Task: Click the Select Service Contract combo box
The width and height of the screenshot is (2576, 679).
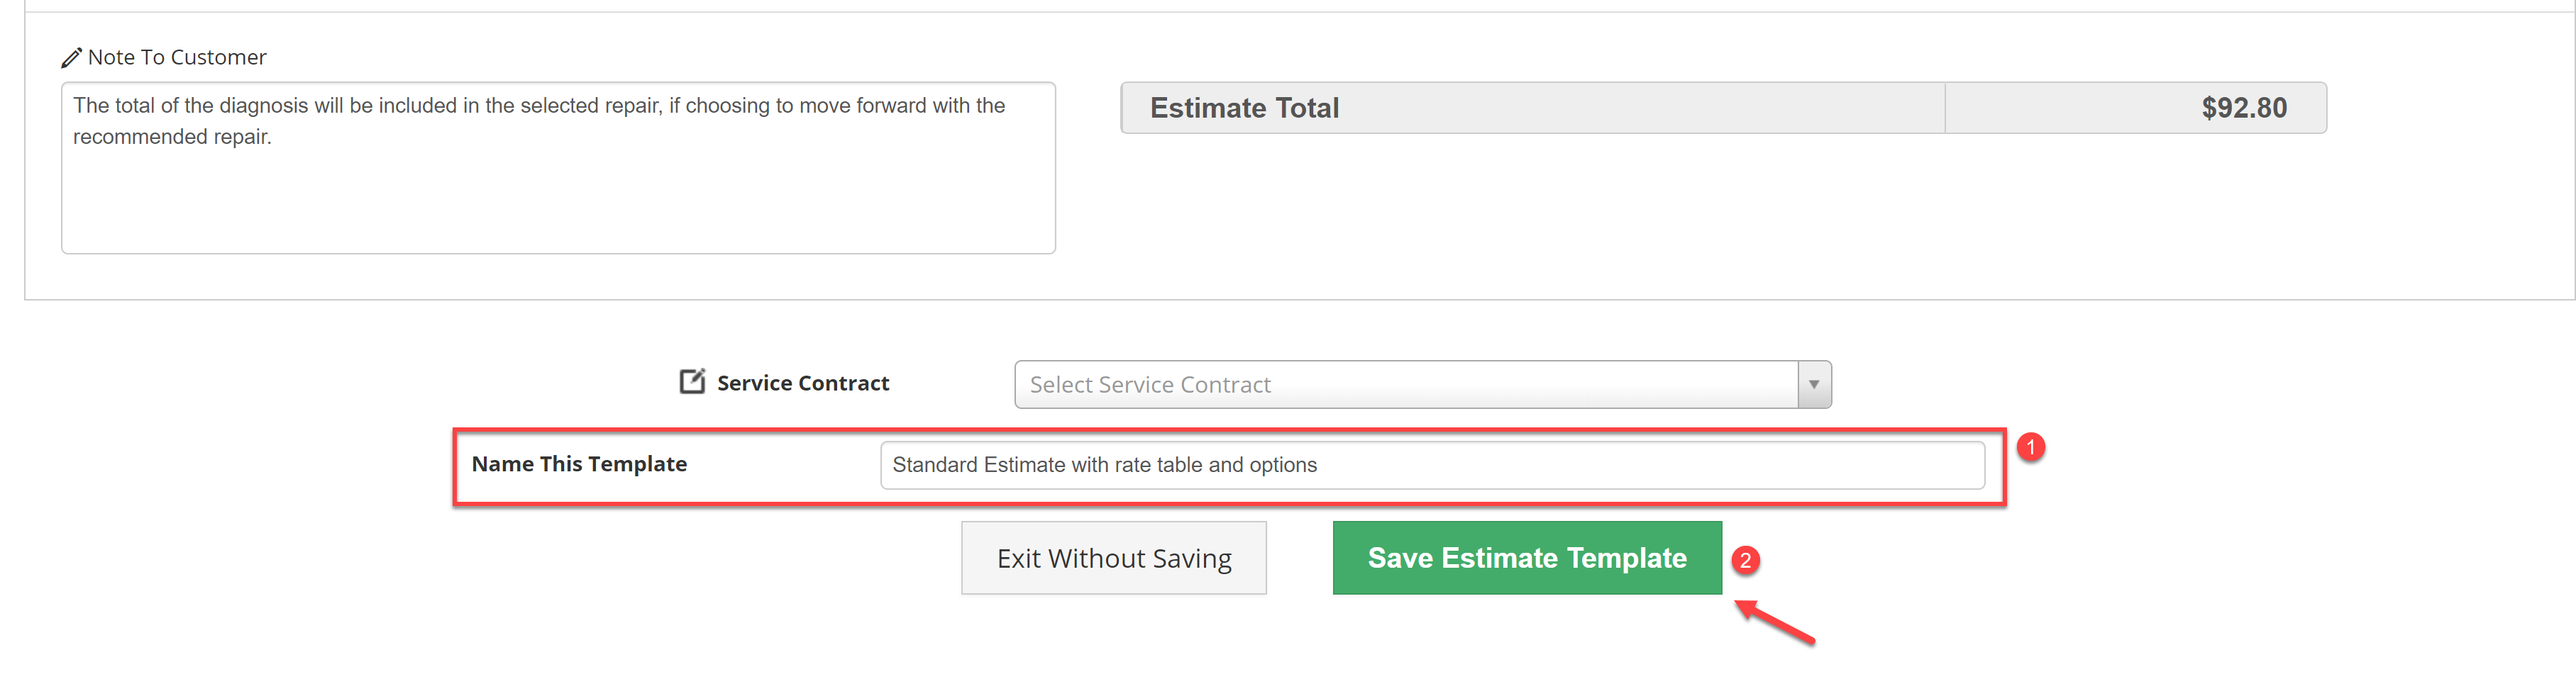Action: [x=1422, y=384]
